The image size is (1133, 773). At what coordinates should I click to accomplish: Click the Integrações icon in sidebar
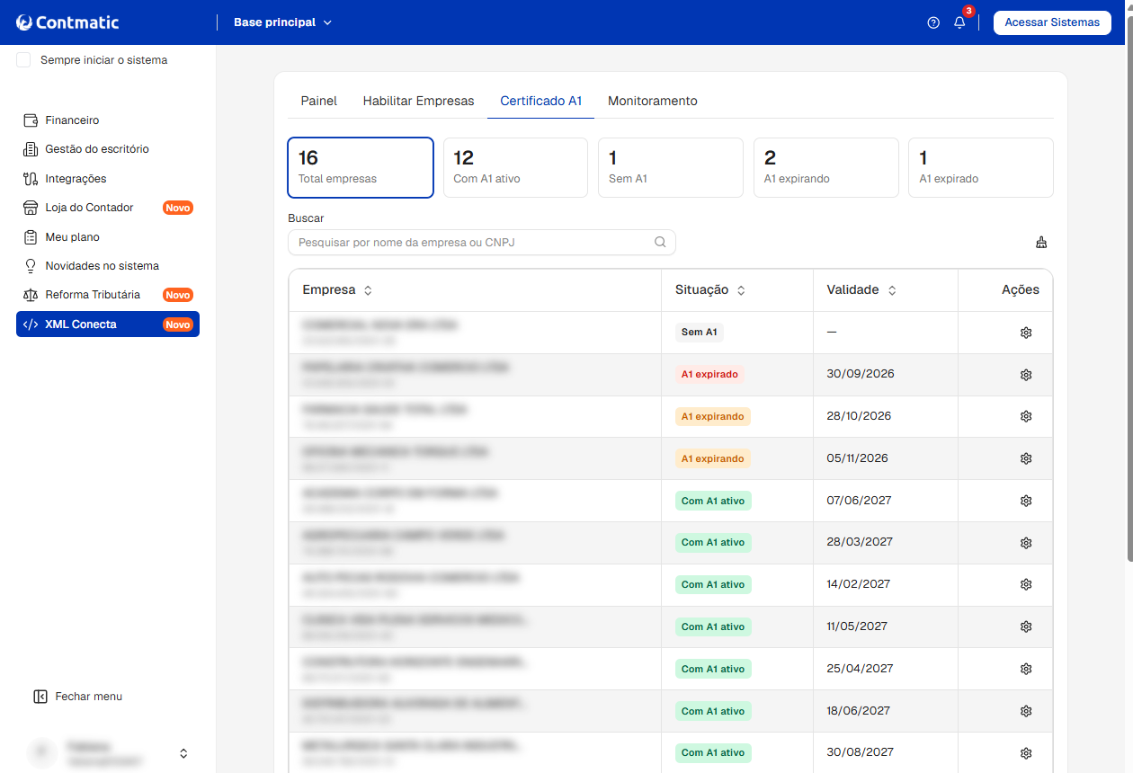(x=30, y=179)
